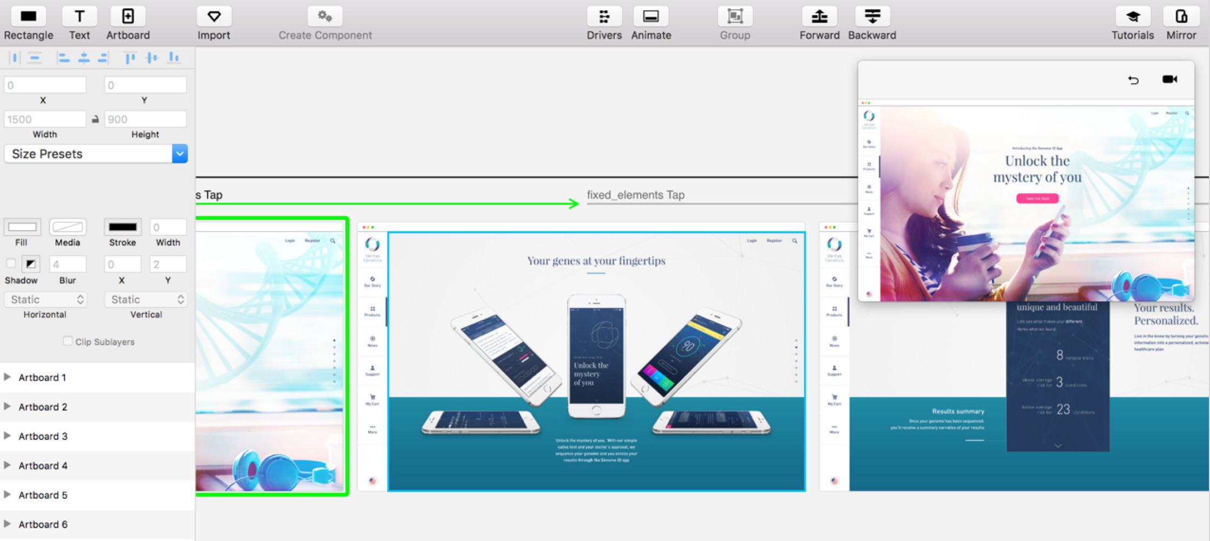Select the Rectangle tool
This screenshot has height=541, width=1210.
(x=28, y=17)
